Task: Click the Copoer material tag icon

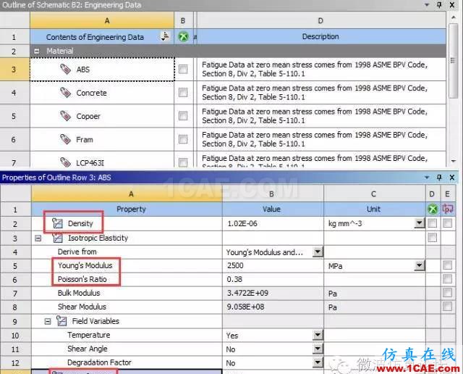Action: (x=65, y=116)
